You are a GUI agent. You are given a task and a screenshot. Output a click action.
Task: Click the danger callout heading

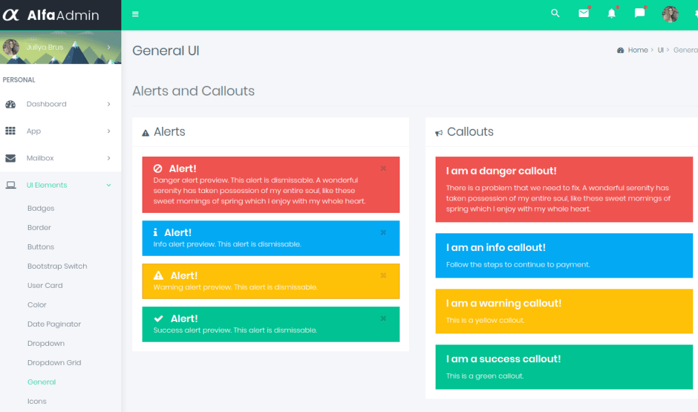[501, 171]
